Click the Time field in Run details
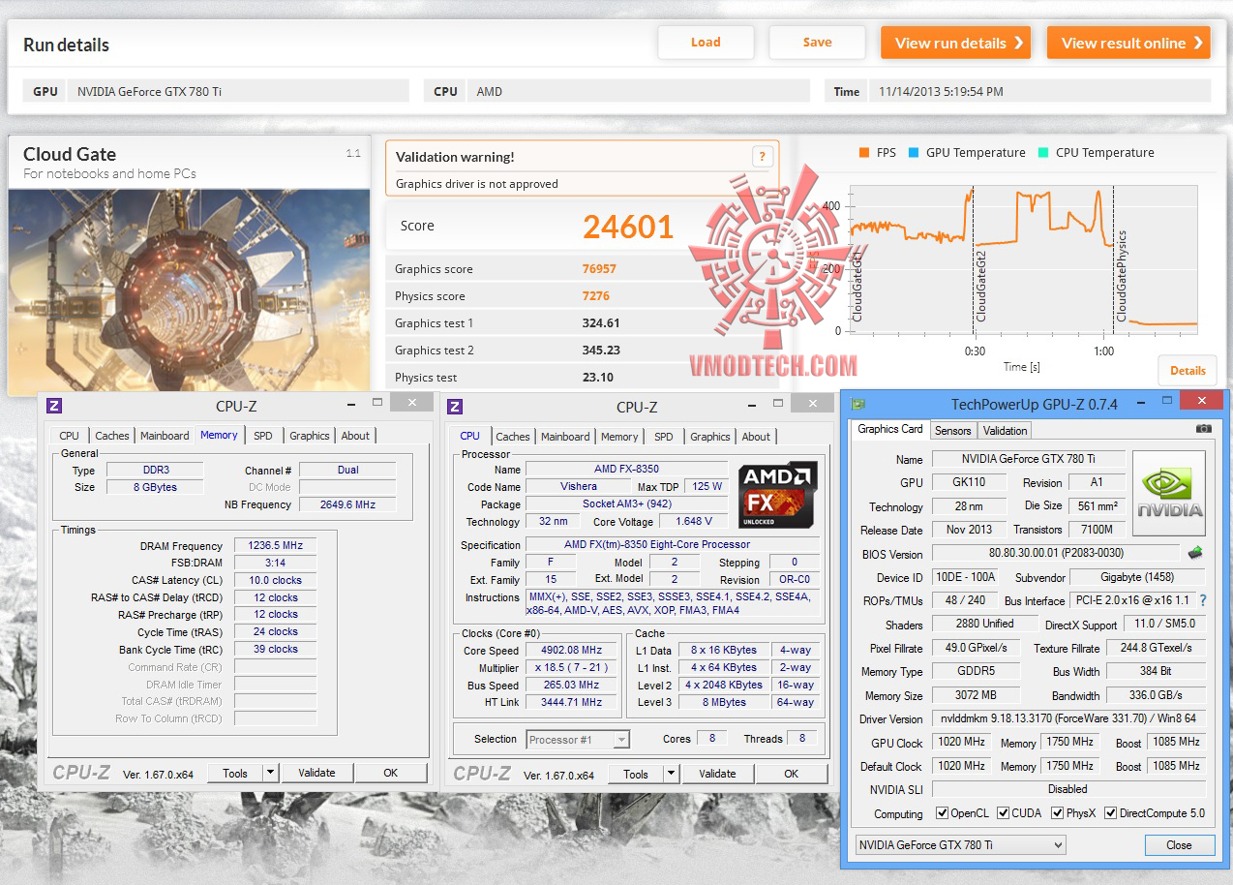1233x885 pixels. pyautogui.click(x=1039, y=91)
